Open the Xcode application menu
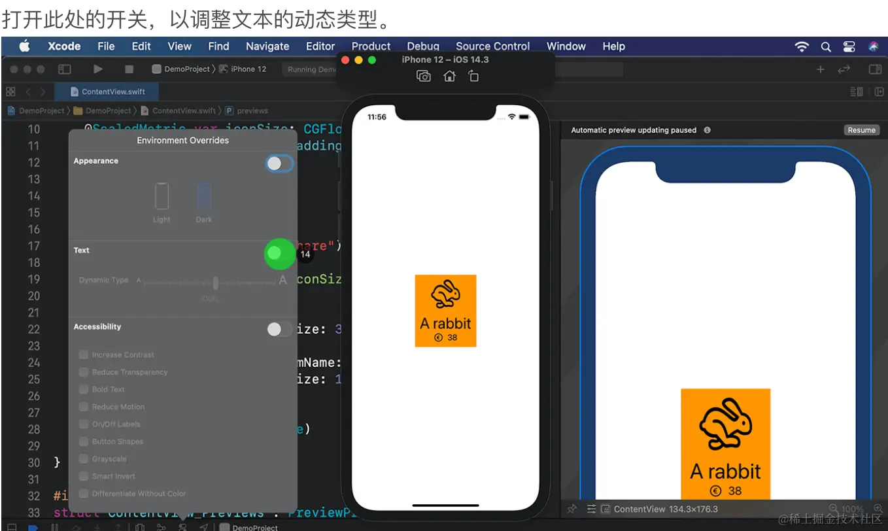 click(x=64, y=46)
